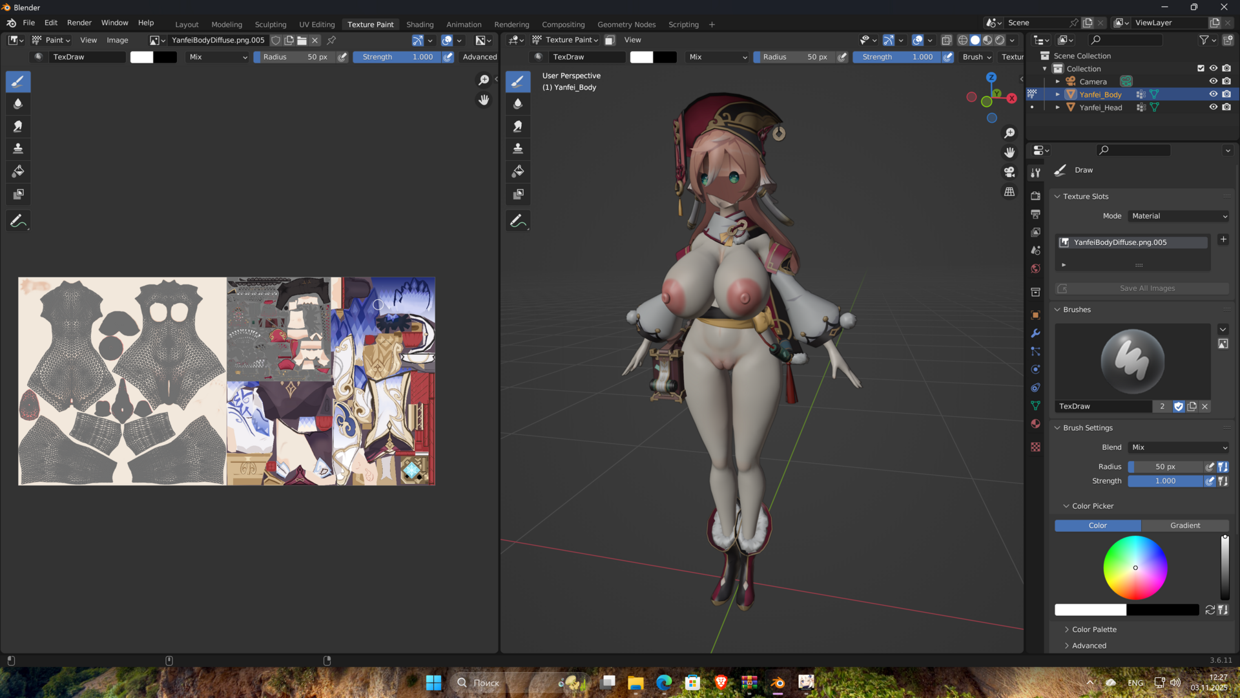1240x698 pixels.
Task: Switch to the Sculpting workspace tab
Action: 271,25
